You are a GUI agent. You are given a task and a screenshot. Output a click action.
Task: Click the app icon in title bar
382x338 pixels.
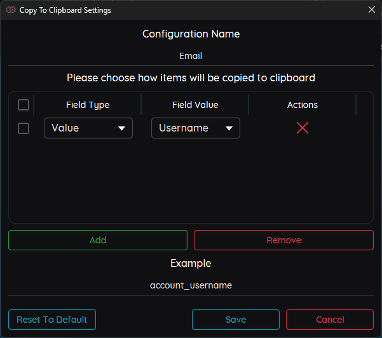click(x=10, y=10)
